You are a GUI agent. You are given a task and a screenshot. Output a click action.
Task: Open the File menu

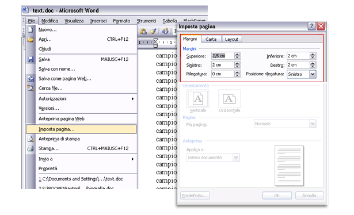coord(32,21)
